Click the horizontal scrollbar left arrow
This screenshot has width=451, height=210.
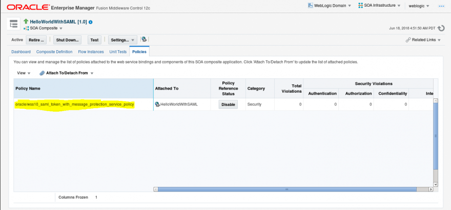point(156,190)
